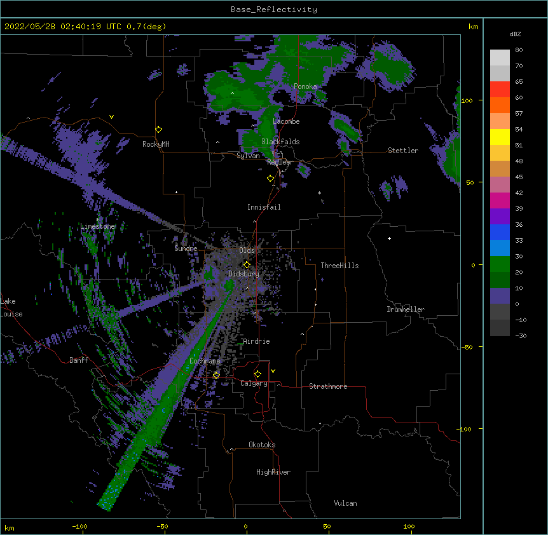Viewport: 548px width, 535px height.
Task: Click the Strathmore label
Action: 328,386
